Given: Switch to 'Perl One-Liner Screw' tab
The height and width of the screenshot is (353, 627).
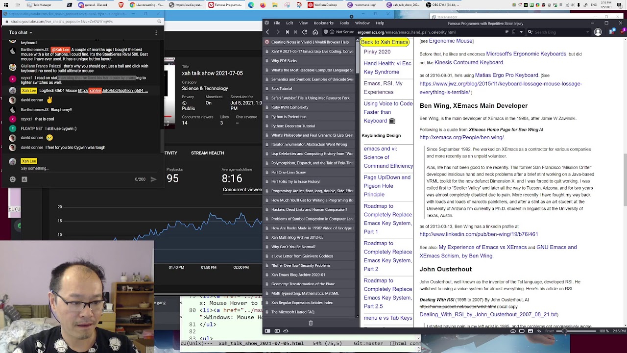Looking at the screenshot, I should (x=309, y=173).
